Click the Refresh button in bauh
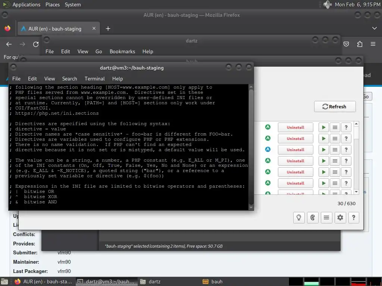 click(335, 107)
